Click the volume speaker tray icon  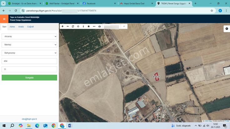point(208,126)
